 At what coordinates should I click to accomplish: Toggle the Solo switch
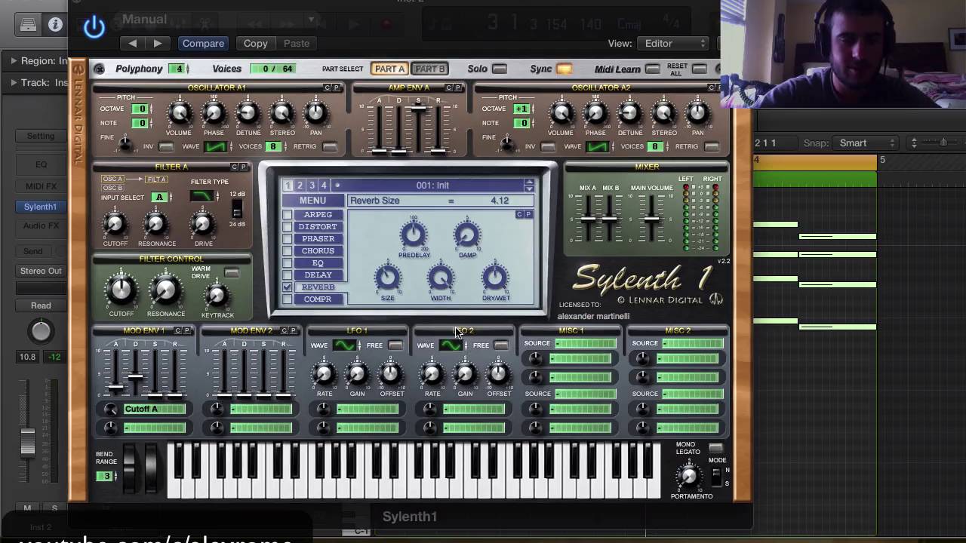coord(500,69)
